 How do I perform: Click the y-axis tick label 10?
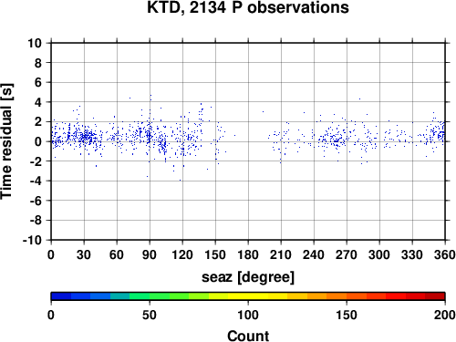coord(35,43)
